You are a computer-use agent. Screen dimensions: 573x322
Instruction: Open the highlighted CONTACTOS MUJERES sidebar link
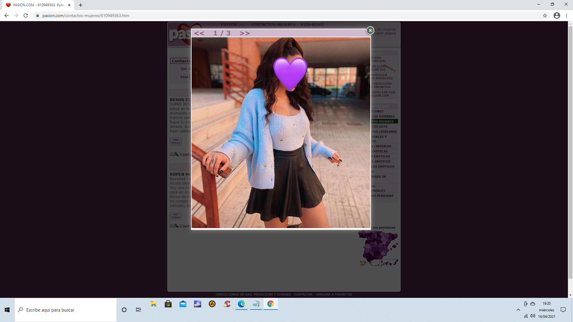(x=383, y=122)
